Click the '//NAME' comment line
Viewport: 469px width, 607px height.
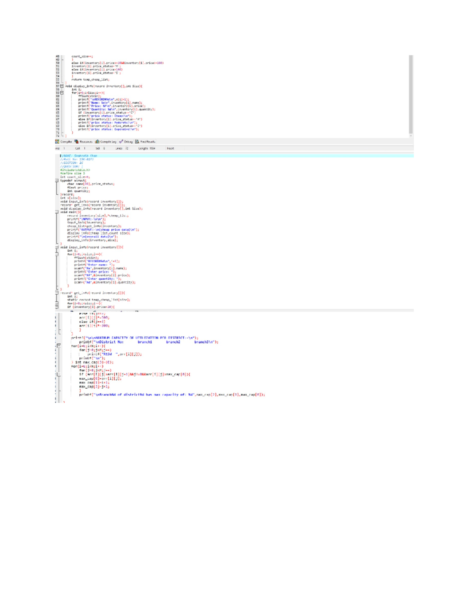tap(79, 156)
